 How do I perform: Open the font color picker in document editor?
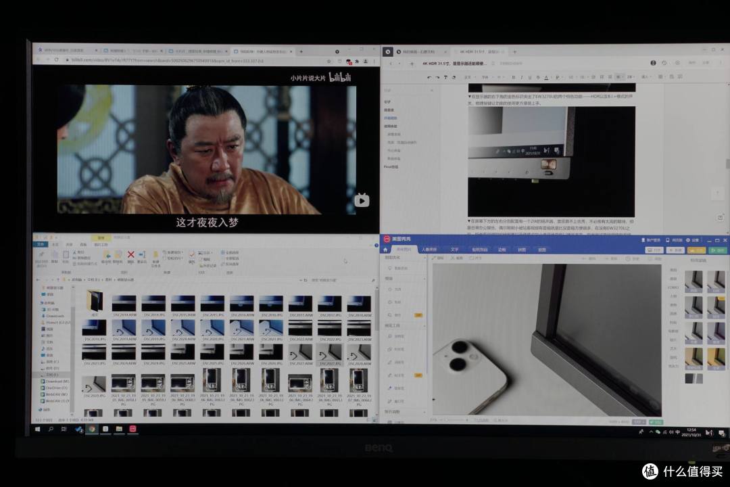point(547,77)
